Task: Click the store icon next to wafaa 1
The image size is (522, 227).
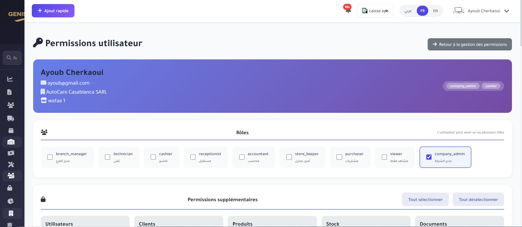Action: point(44,100)
